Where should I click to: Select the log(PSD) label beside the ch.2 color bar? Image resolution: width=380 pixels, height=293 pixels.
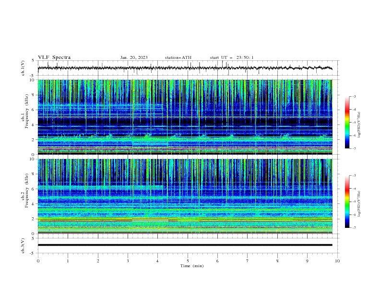coord(359,204)
